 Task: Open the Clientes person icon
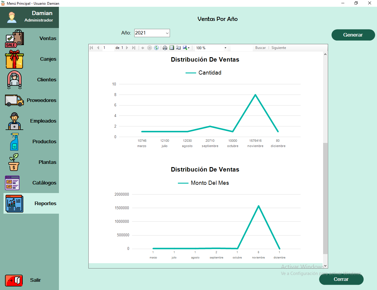[x=14, y=80]
